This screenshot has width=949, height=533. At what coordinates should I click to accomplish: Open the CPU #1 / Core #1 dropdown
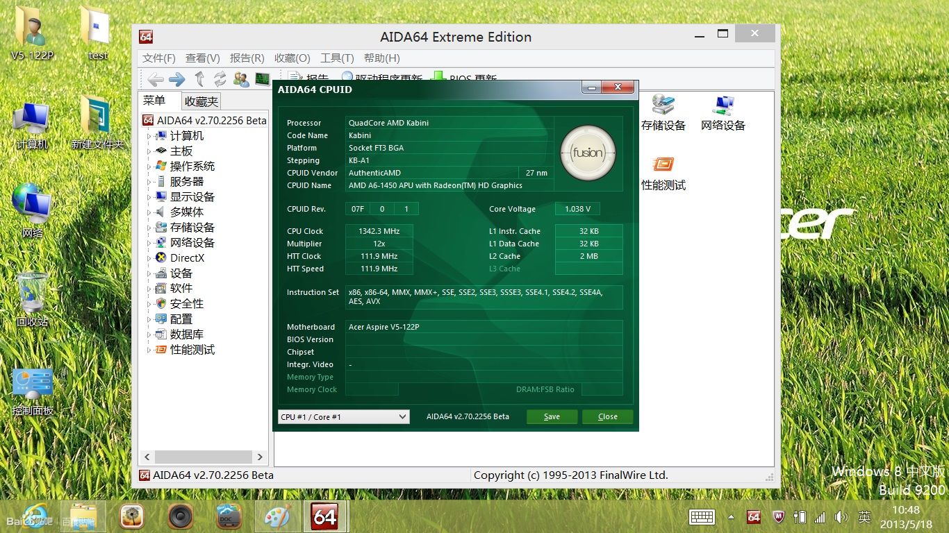(343, 416)
